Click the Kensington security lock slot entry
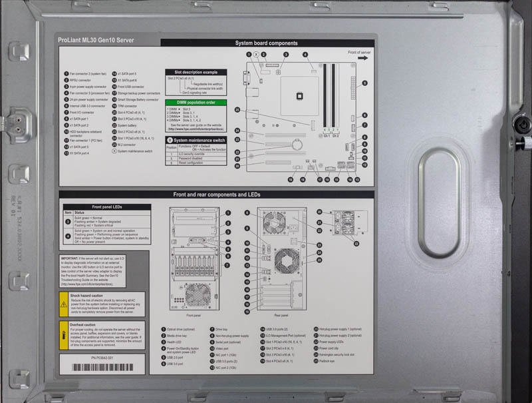This screenshot has height=403, width=532. pos(334,355)
